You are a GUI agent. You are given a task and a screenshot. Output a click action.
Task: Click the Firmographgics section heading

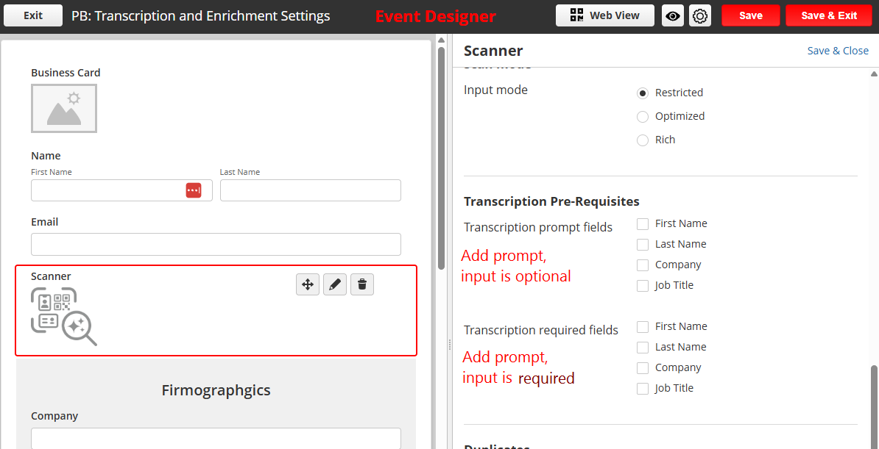(216, 389)
